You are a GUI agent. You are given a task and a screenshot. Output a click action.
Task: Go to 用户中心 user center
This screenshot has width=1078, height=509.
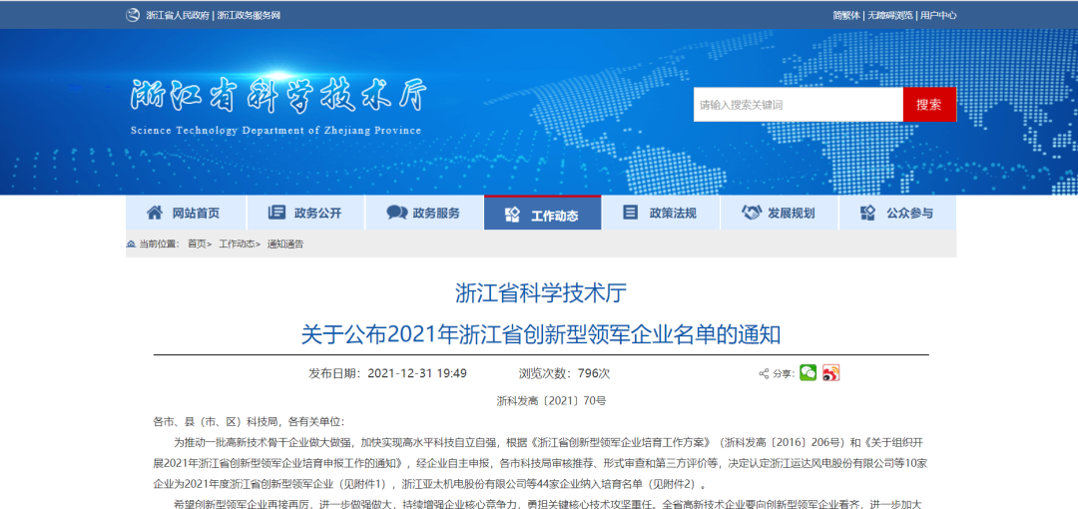[938, 15]
